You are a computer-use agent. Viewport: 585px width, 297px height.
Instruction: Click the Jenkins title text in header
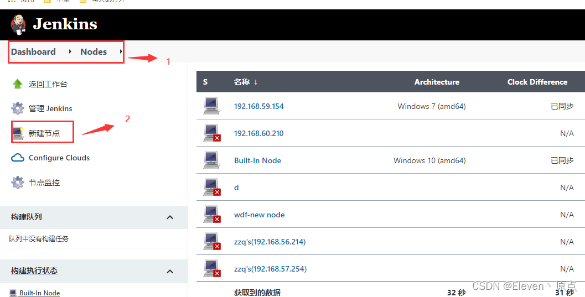[65, 24]
